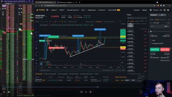
Task: Open chart layout grid icon
Action: [x=120, y=22]
